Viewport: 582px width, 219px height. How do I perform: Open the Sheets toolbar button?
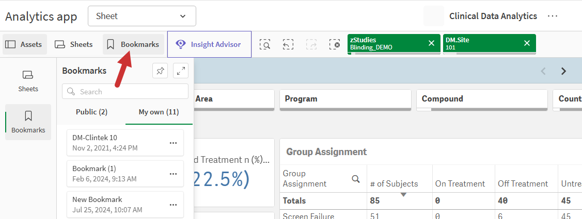tap(73, 44)
